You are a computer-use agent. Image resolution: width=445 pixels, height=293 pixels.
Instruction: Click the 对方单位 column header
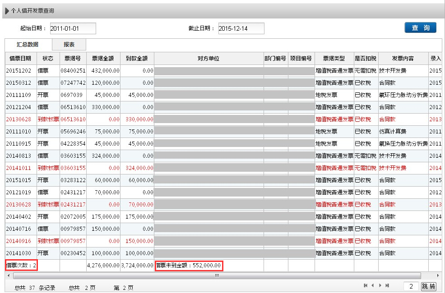[209, 59]
